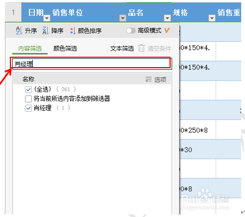Uncheck the 肖经理 list item checkbox
This screenshot has width=245, height=217.
coord(28,108)
